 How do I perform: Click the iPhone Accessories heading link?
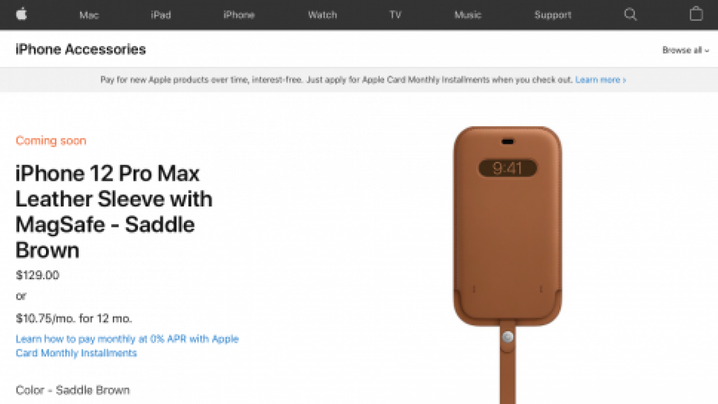81,49
